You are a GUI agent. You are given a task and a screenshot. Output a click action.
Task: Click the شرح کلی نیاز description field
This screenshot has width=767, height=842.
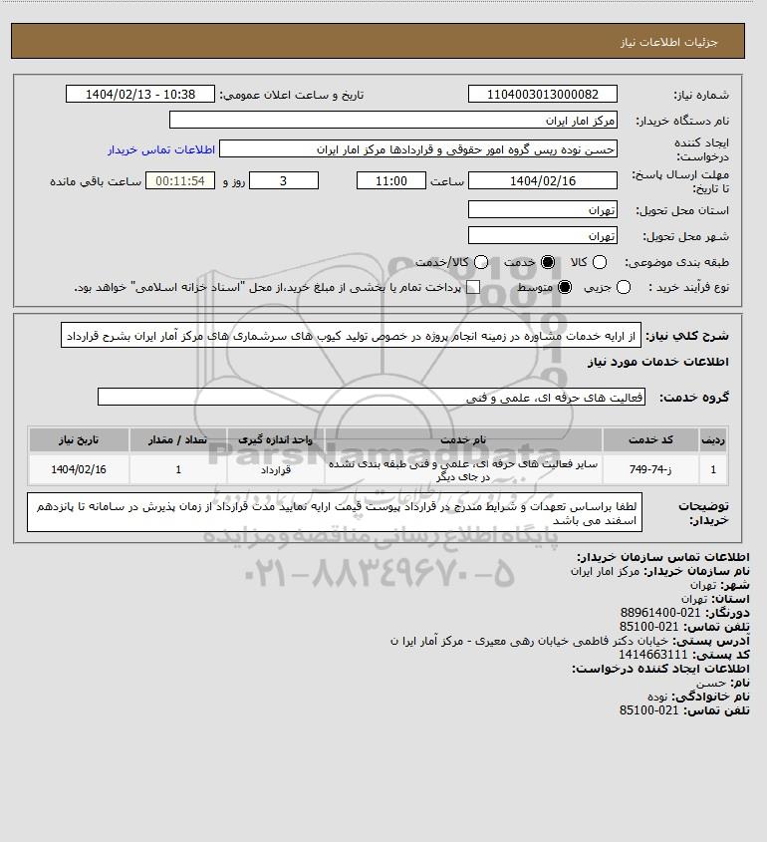click(x=351, y=336)
